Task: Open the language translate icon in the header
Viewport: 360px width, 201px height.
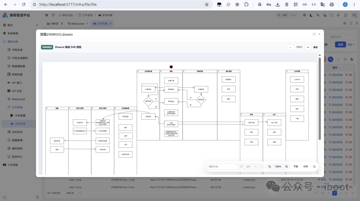Action: coord(318,15)
